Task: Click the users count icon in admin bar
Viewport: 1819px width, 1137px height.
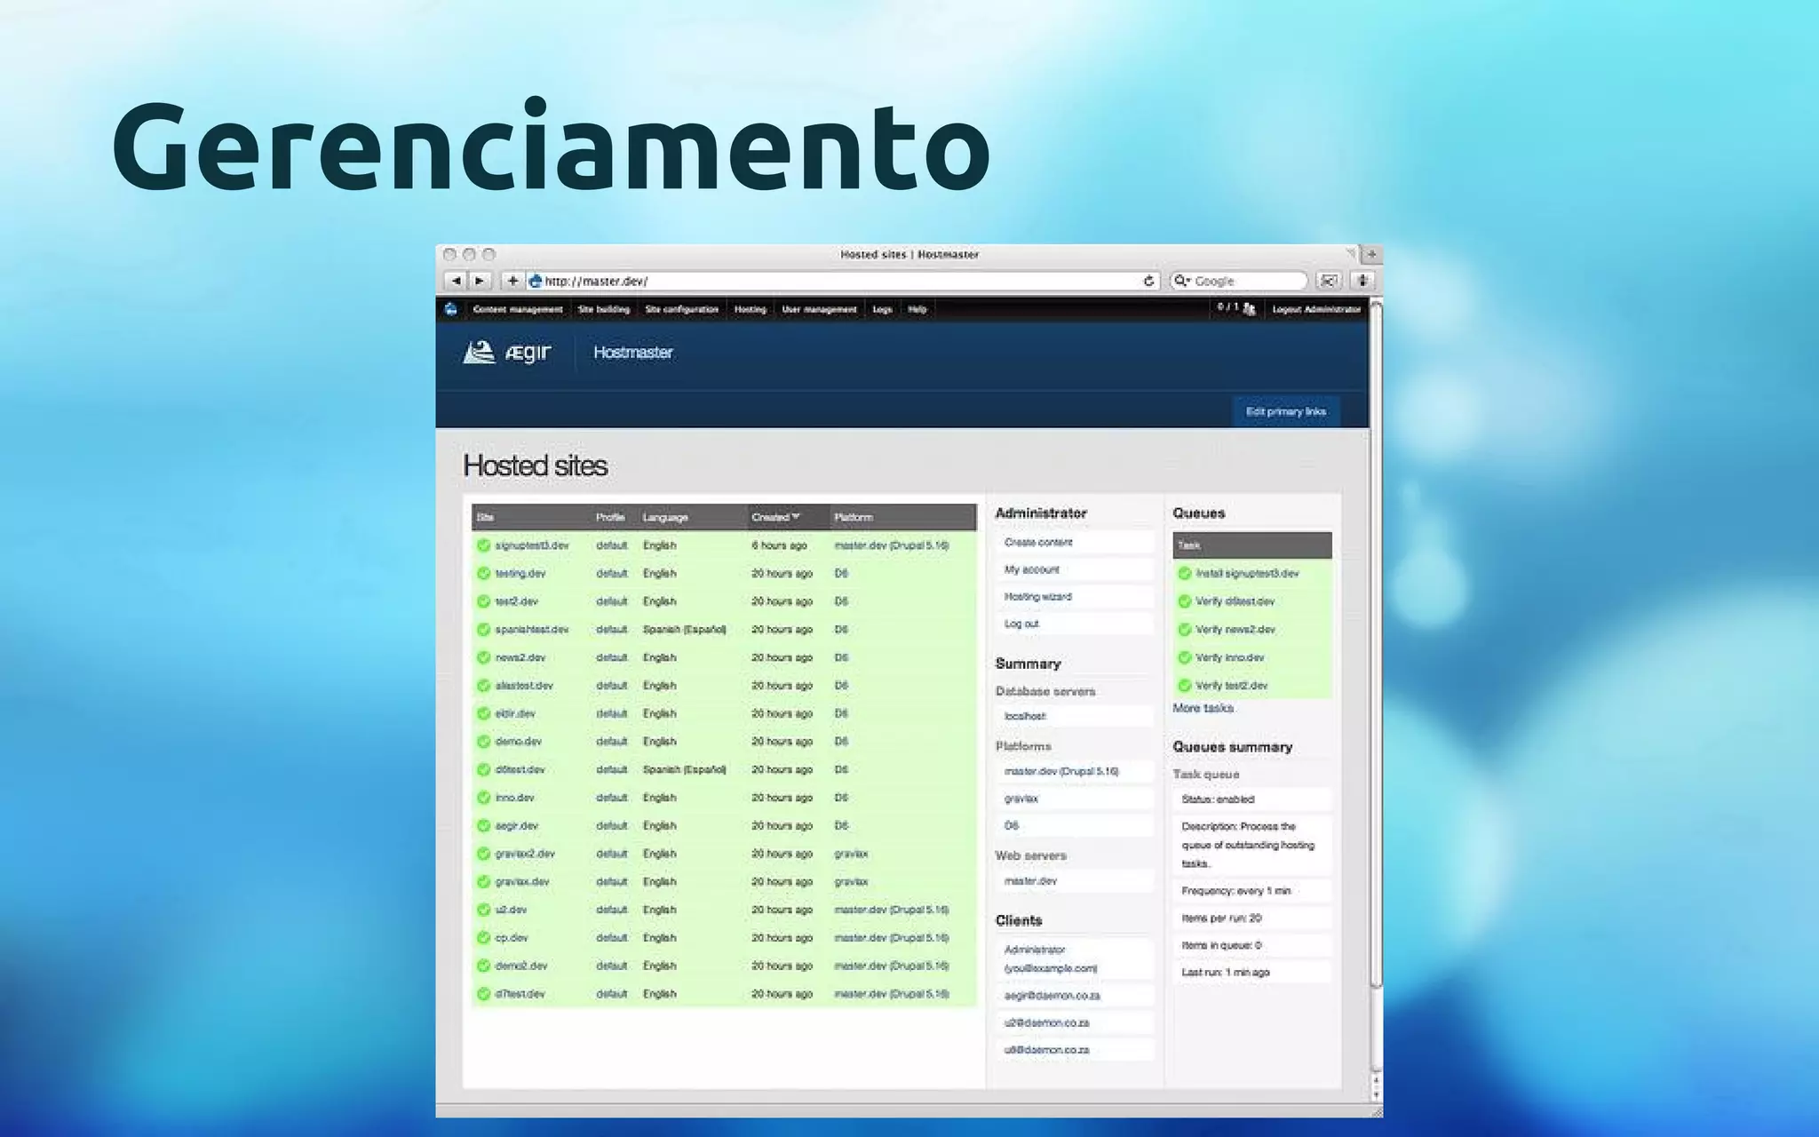Action: (1250, 309)
